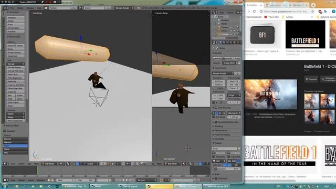336x189 pixels.
Task: Select the Normal option in the delimit list
Action: click(15, 139)
